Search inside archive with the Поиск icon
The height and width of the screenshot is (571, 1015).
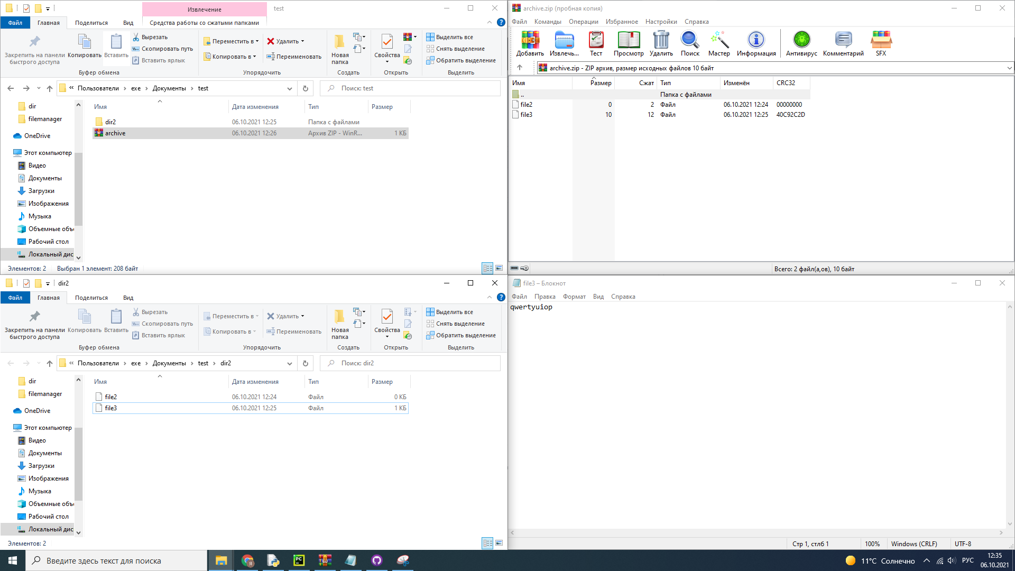point(689,43)
